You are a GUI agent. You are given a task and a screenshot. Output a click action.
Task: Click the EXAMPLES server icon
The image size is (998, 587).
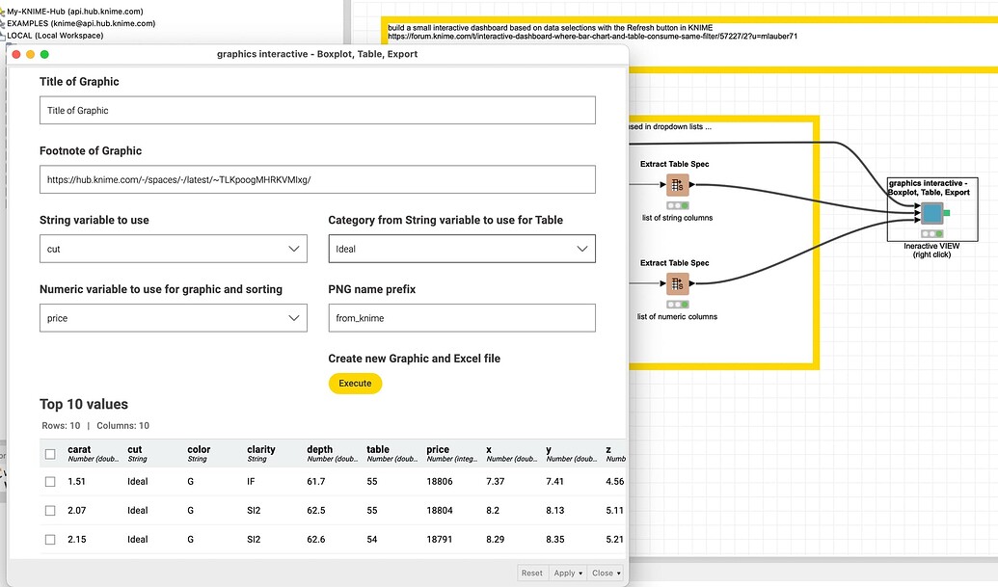coord(6,23)
